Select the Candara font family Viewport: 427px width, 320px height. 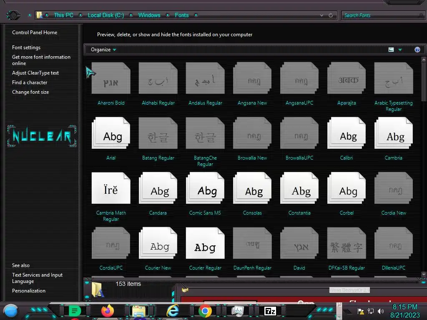click(158, 188)
